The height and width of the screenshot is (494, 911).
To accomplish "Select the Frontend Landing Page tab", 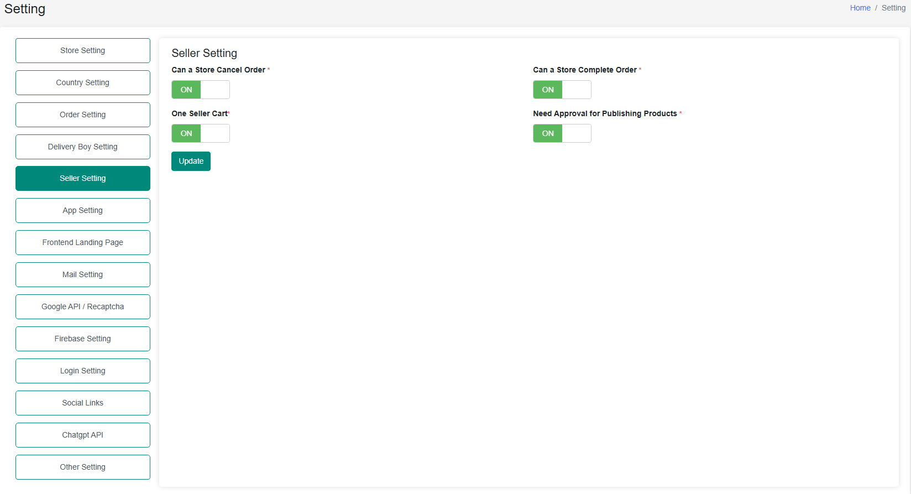I will tap(83, 242).
